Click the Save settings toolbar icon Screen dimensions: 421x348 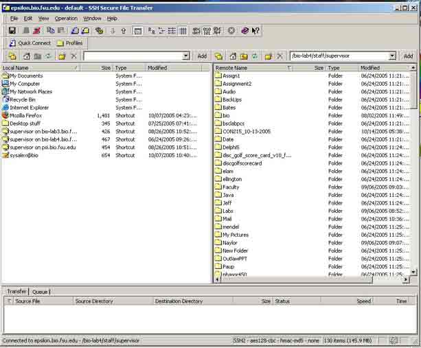pyautogui.click(x=12, y=31)
